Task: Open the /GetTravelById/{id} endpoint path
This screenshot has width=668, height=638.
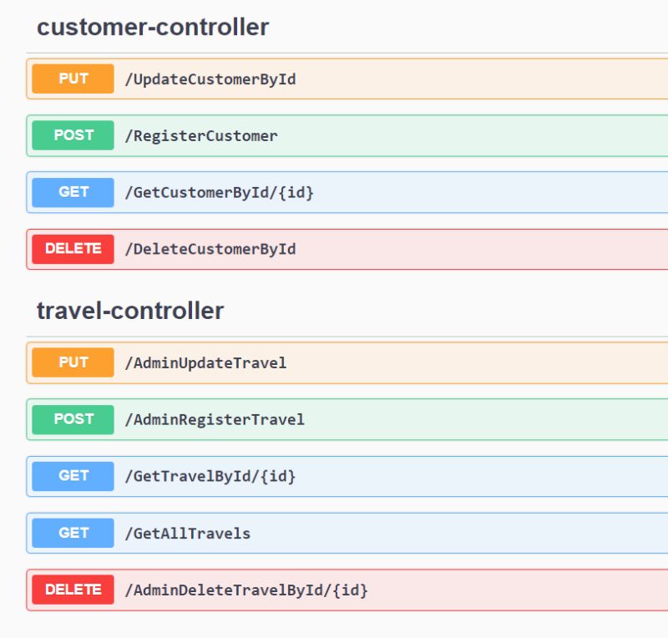Action: click(210, 476)
